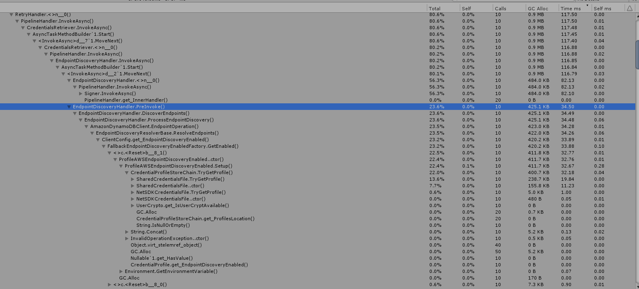639x289 pixels.
Task: Collapse AmazonDynamoDBClient.EndpointOperation() triangle
Action: pyautogui.click(x=87, y=126)
